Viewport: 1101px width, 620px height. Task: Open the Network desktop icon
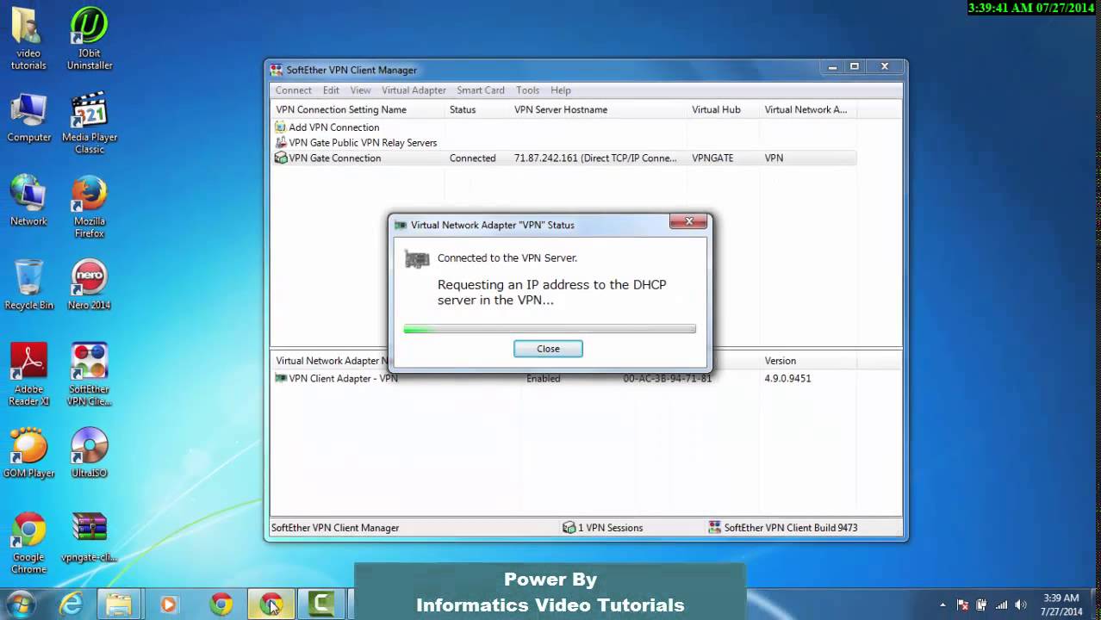tap(28, 201)
